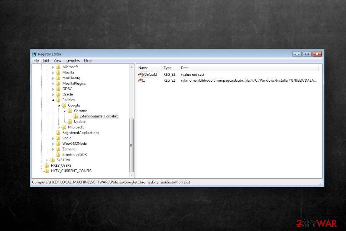Click the "(value not set)" data cell

(x=193, y=75)
